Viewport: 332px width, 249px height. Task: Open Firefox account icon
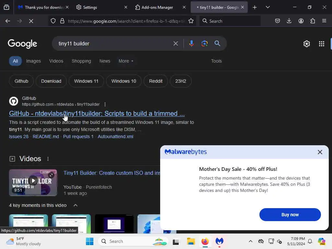[301, 21]
